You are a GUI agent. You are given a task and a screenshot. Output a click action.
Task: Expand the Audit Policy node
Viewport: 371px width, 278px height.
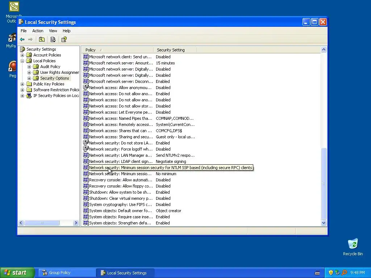click(29, 67)
